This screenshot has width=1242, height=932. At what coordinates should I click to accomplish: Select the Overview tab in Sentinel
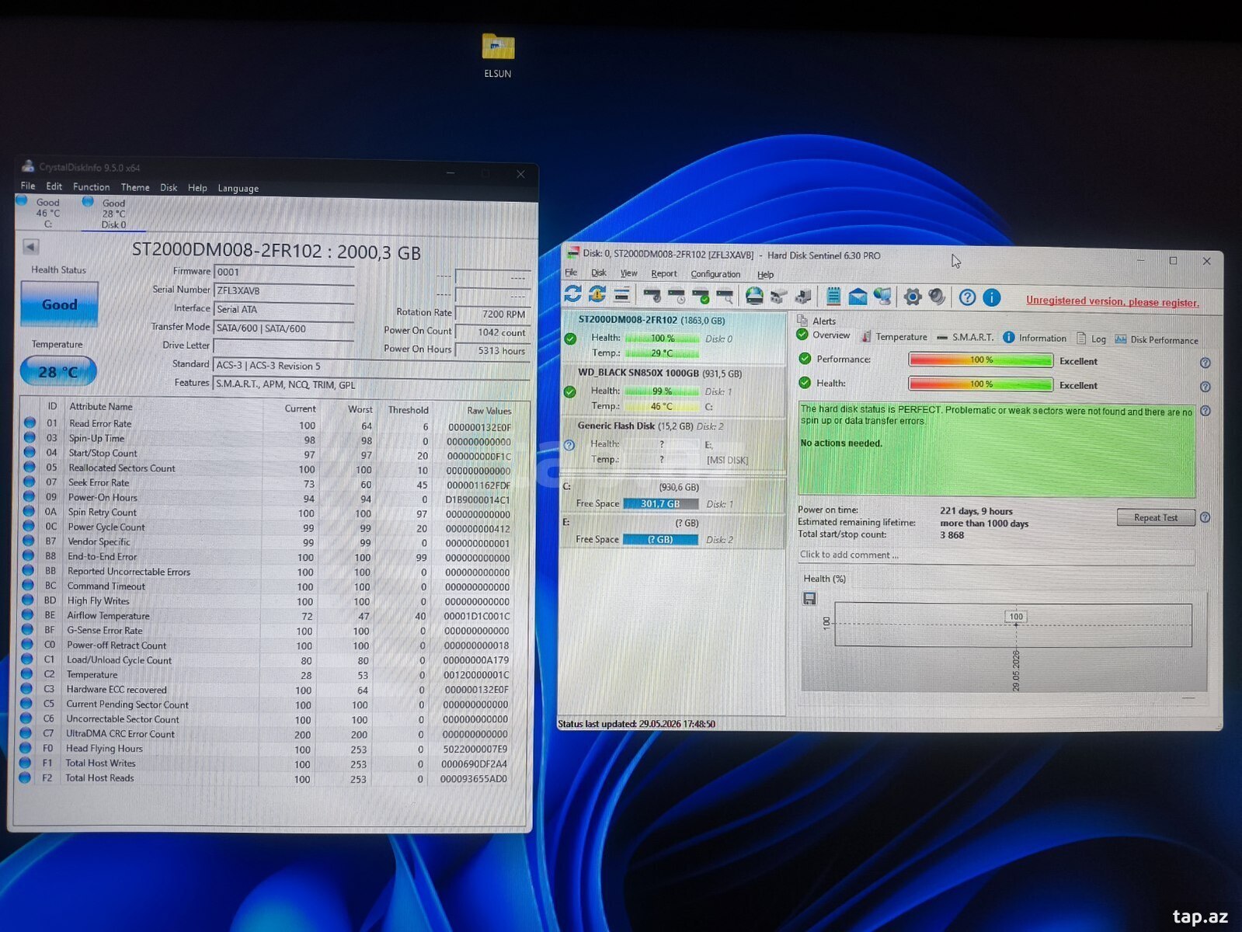click(823, 335)
